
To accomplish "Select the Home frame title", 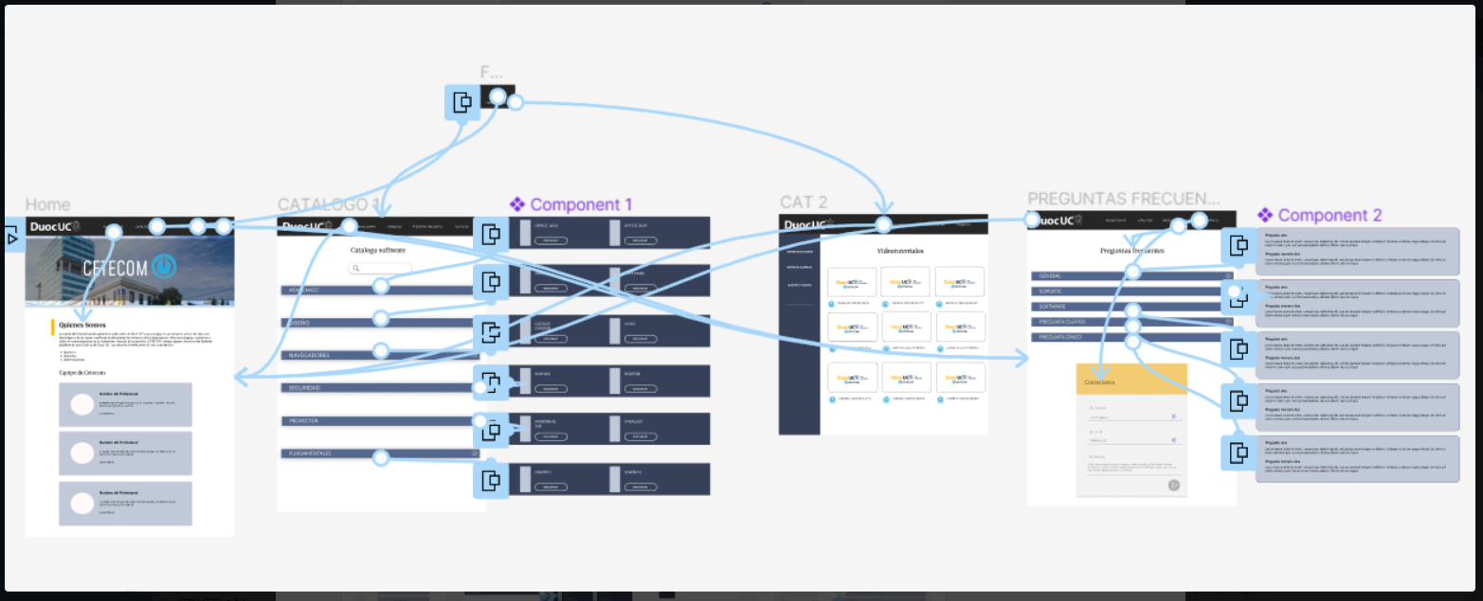I will click(x=47, y=204).
